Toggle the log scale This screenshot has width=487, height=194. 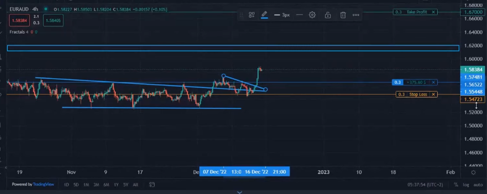pyautogui.click(x=466, y=185)
